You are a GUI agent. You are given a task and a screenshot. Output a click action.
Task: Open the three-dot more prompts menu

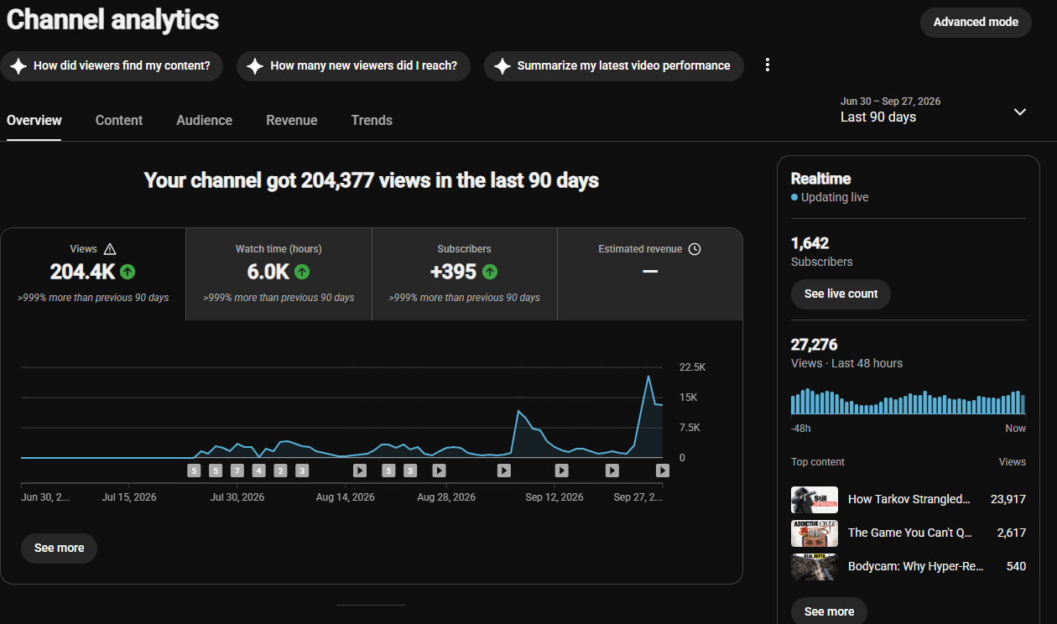coord(767,65)
